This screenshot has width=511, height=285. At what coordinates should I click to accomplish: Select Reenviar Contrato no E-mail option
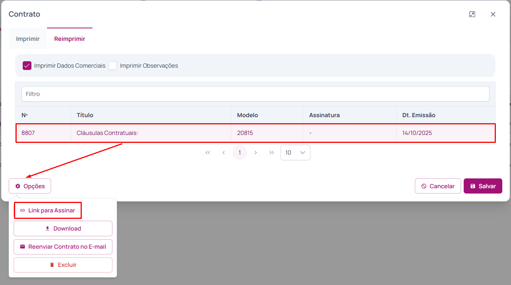pyautogui.click(x=63, y=247)
